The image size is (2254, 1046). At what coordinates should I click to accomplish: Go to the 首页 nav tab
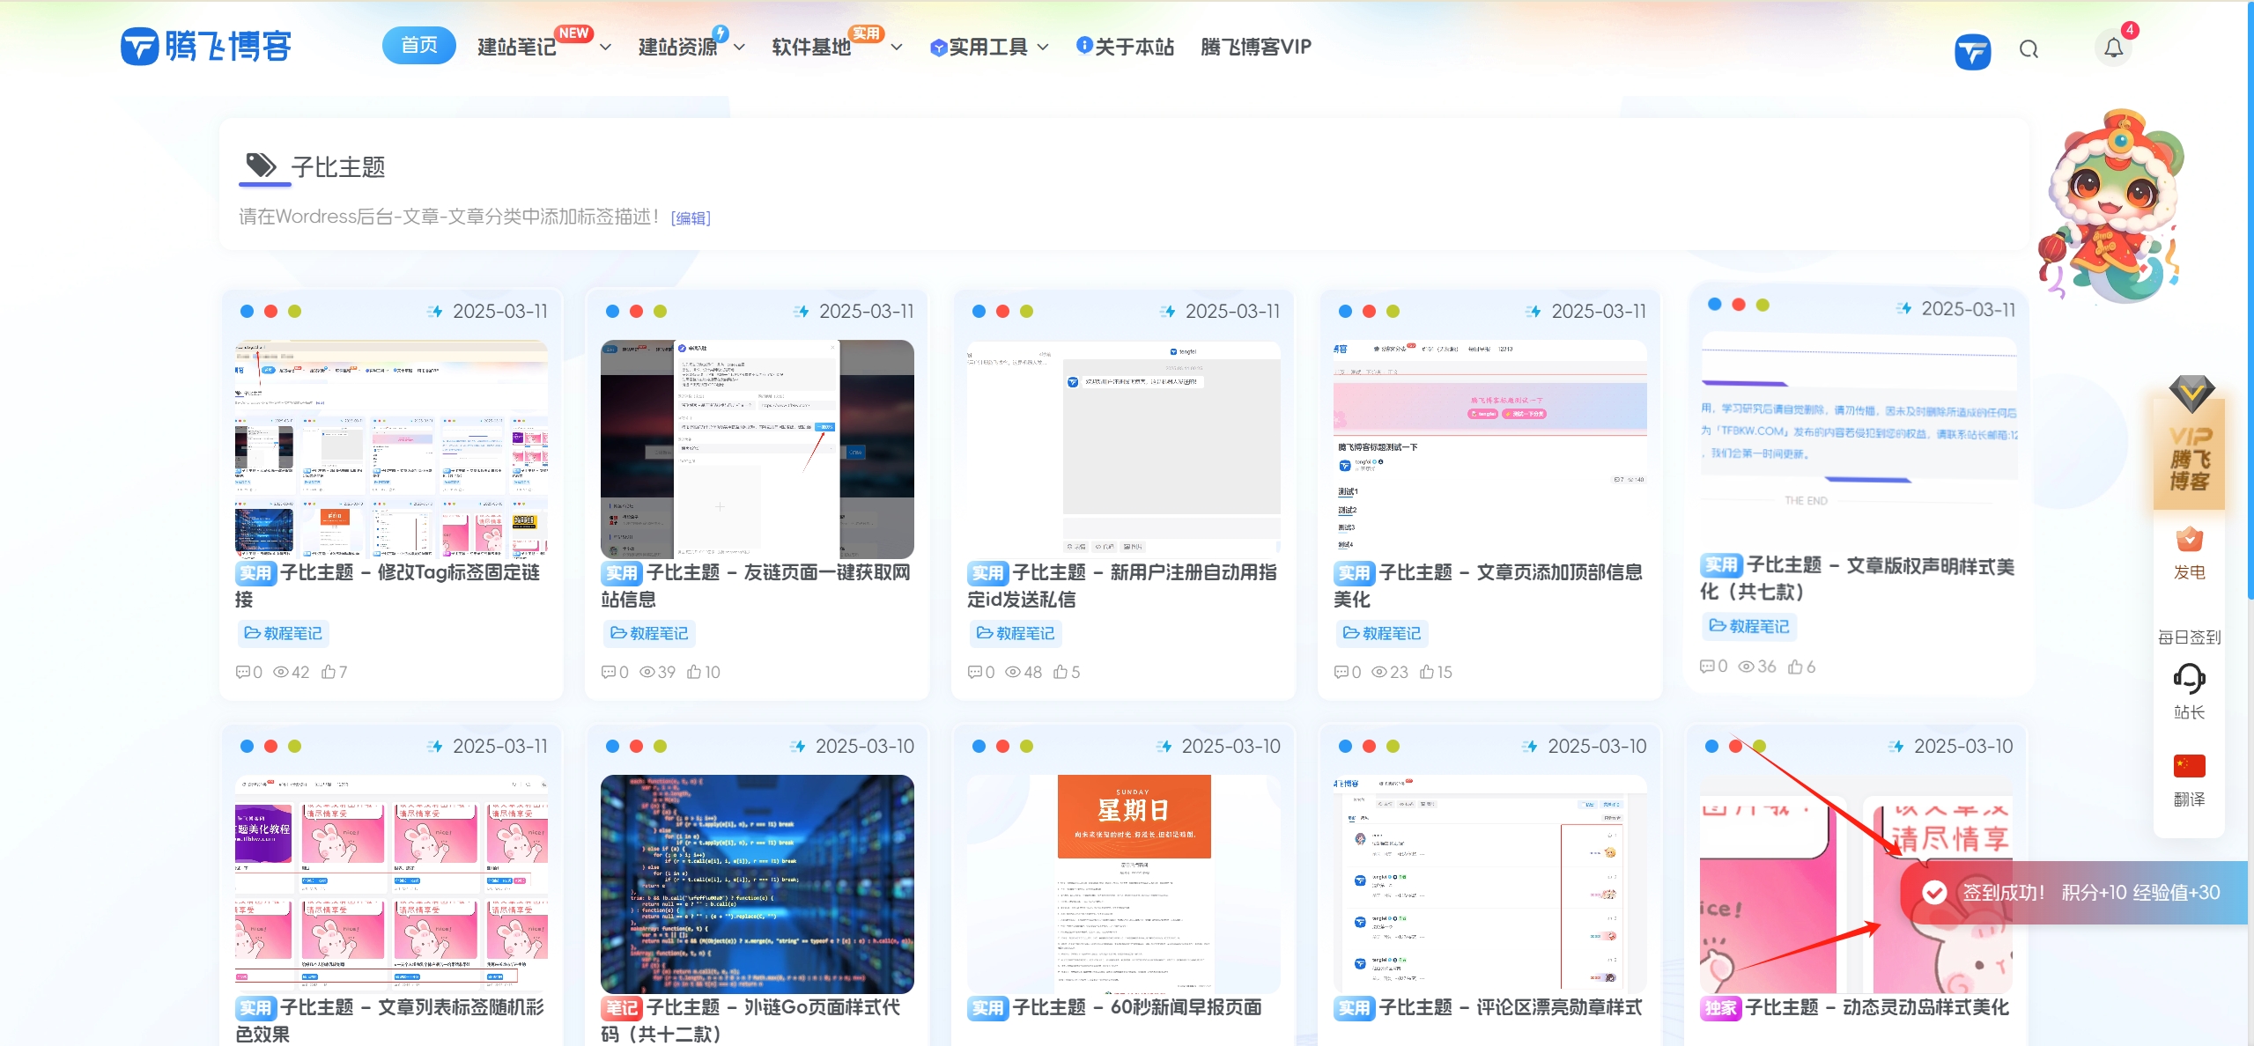click(x=419, y=46)
